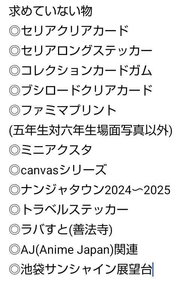Click the bullet before ミニアクスタ

tap(15, 150)
